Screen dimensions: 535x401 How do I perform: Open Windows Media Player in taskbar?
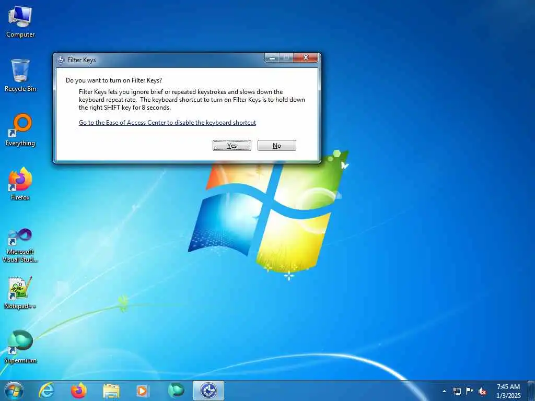pos(143,391)
